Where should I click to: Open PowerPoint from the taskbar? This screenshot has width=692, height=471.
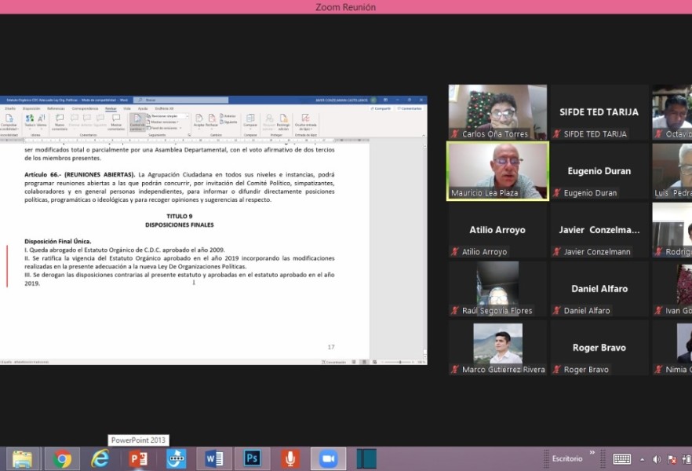point(138,458)
